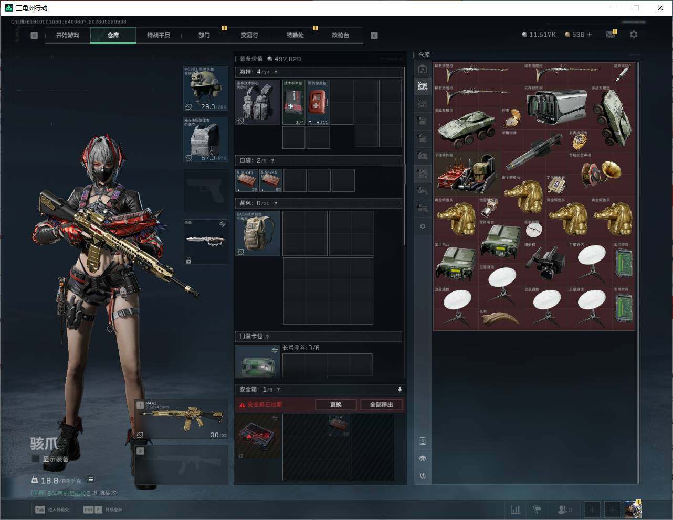Select the 5.56x45 ammo stack of 60
The height and width of the screenshot is (520, 673).
pyautogui.click(x=271, y=180)
